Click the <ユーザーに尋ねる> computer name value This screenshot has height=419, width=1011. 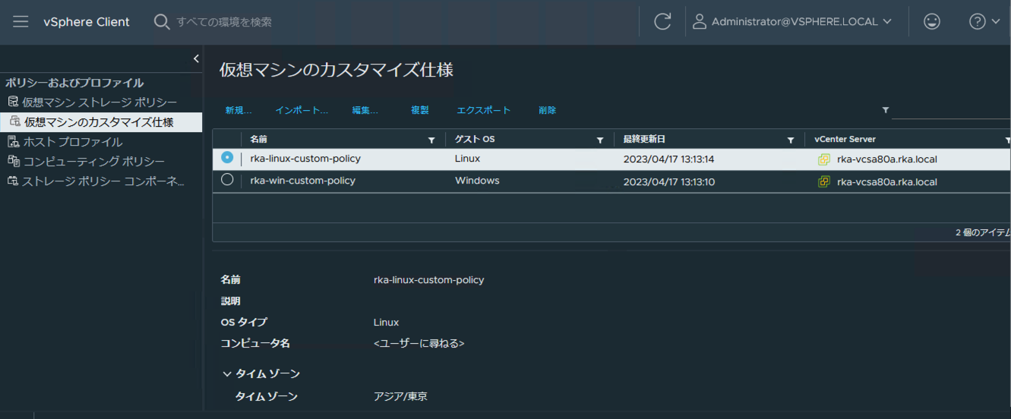coord(419,343)
